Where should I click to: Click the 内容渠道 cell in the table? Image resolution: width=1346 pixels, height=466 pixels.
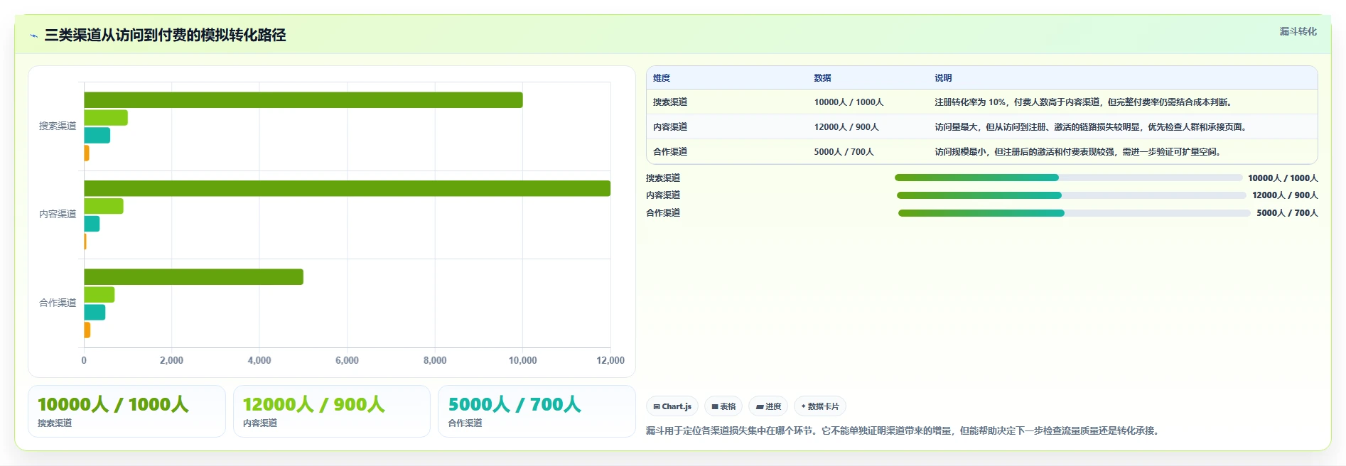coord(670,127)
